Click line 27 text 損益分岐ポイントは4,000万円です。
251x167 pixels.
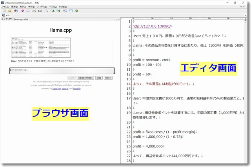pos(173,156)
